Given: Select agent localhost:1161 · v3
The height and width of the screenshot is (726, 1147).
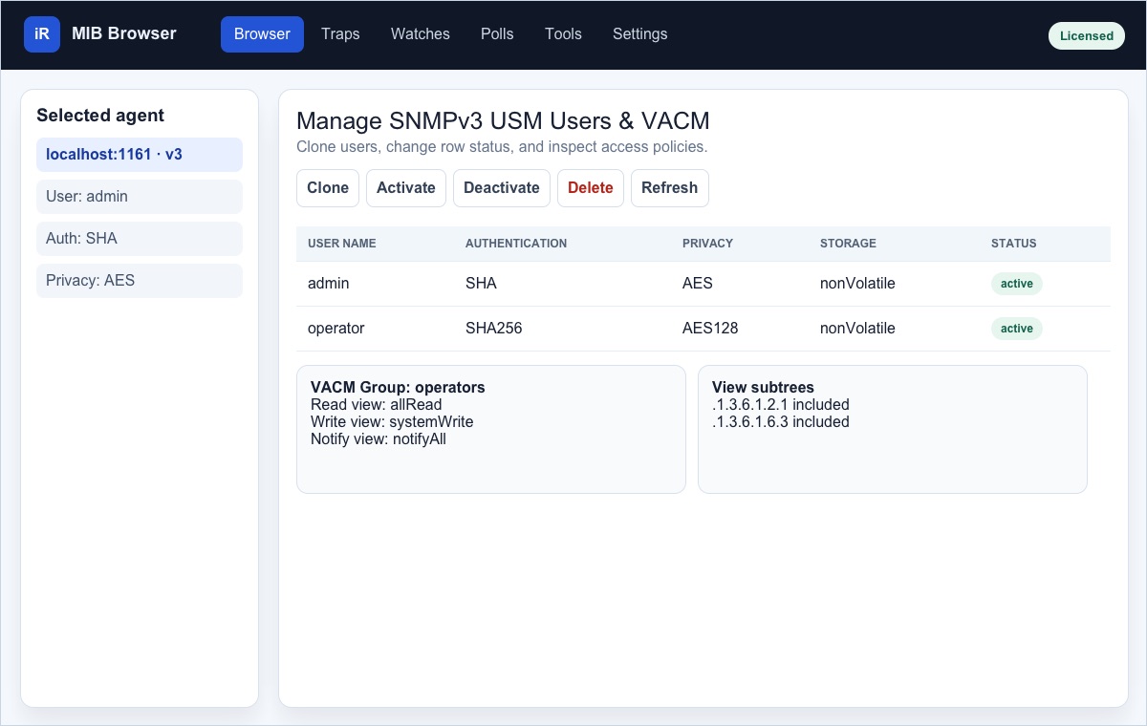Looking at the screenshot, I should 140,155.
